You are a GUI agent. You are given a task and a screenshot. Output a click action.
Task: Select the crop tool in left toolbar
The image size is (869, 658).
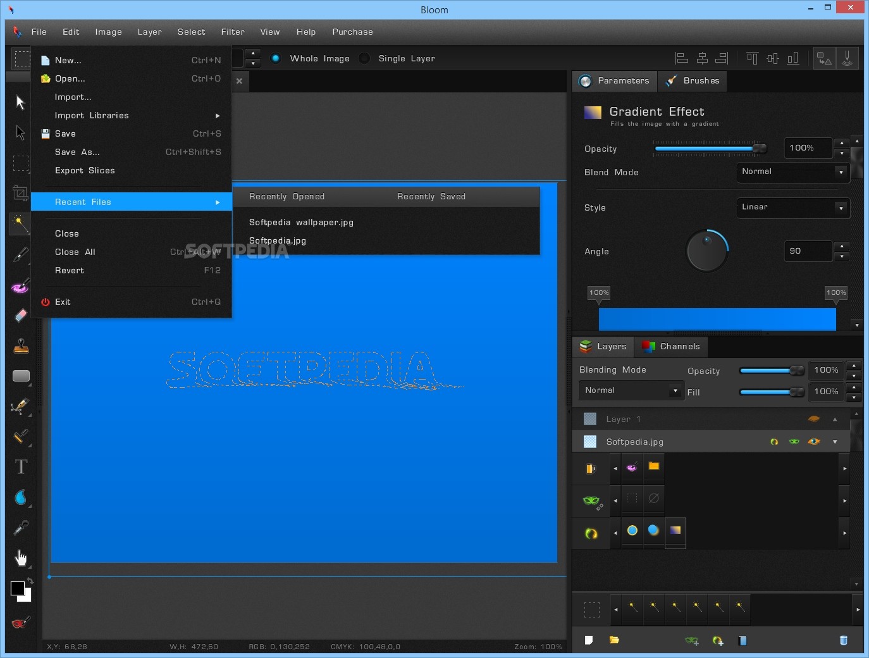point(20,194)
